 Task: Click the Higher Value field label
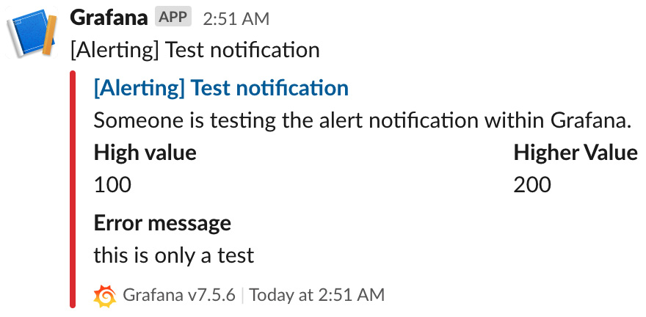(x=576, y=153)
